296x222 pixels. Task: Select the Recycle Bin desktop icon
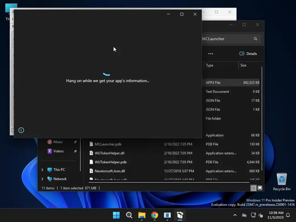[x=282, y=182]
